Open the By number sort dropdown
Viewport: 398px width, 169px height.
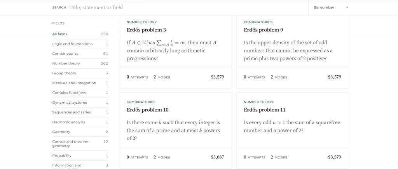click(331, 8)
